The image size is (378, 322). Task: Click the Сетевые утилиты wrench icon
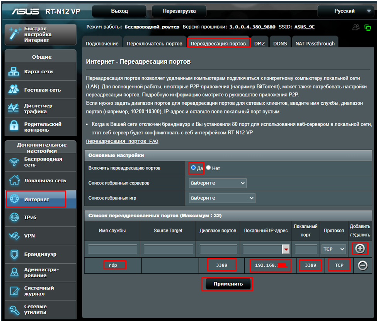[14, 310]
